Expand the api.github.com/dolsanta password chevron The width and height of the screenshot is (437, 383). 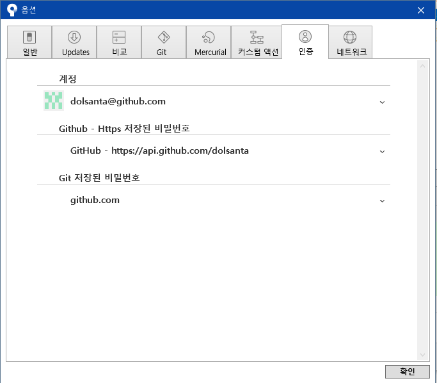383,151
